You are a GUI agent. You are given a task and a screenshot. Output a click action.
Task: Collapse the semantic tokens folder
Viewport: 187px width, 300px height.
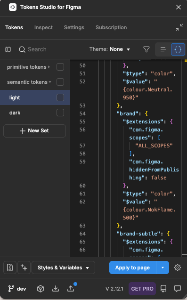pyautogui.click(x=50, y=82)
